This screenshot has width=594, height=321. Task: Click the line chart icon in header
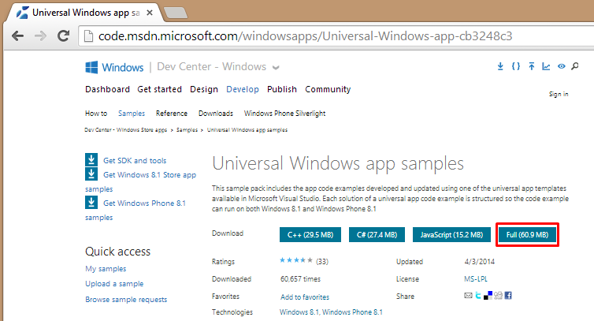[x=546, y=66]
